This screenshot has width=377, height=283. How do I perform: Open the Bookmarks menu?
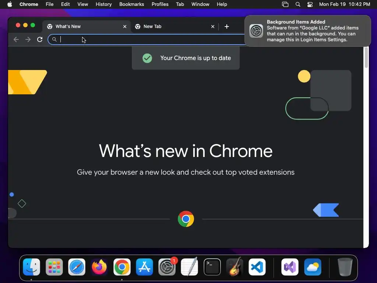point(131,4)
